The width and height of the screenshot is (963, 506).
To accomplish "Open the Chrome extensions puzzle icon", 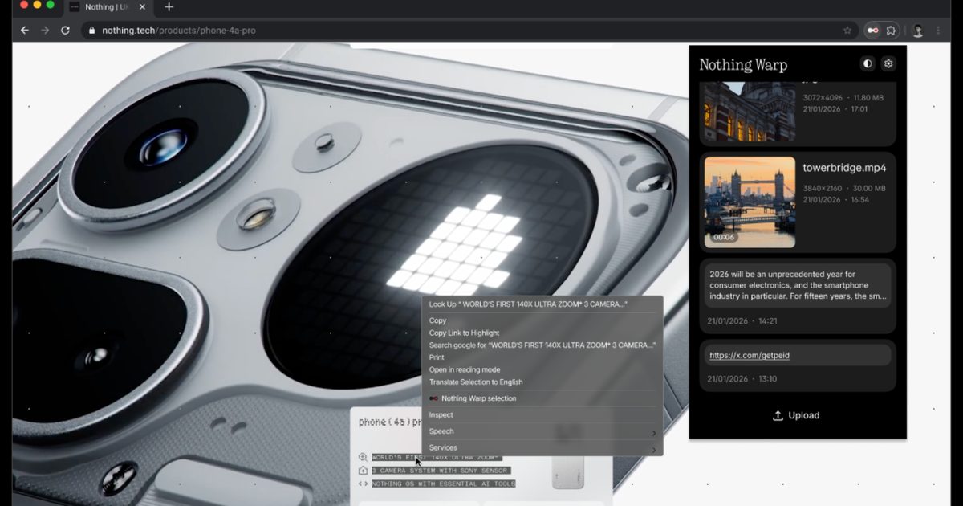I will 892,31.
